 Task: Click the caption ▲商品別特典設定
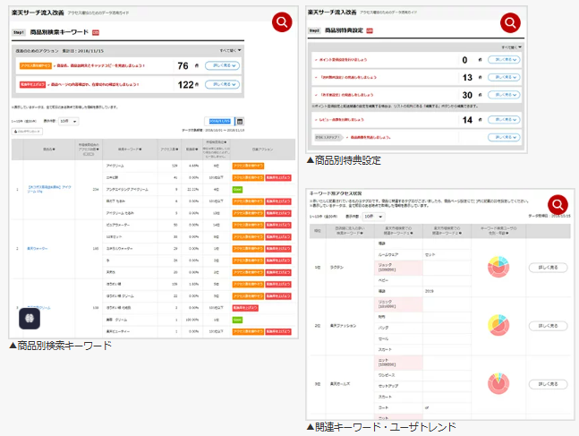click(344, 160)
